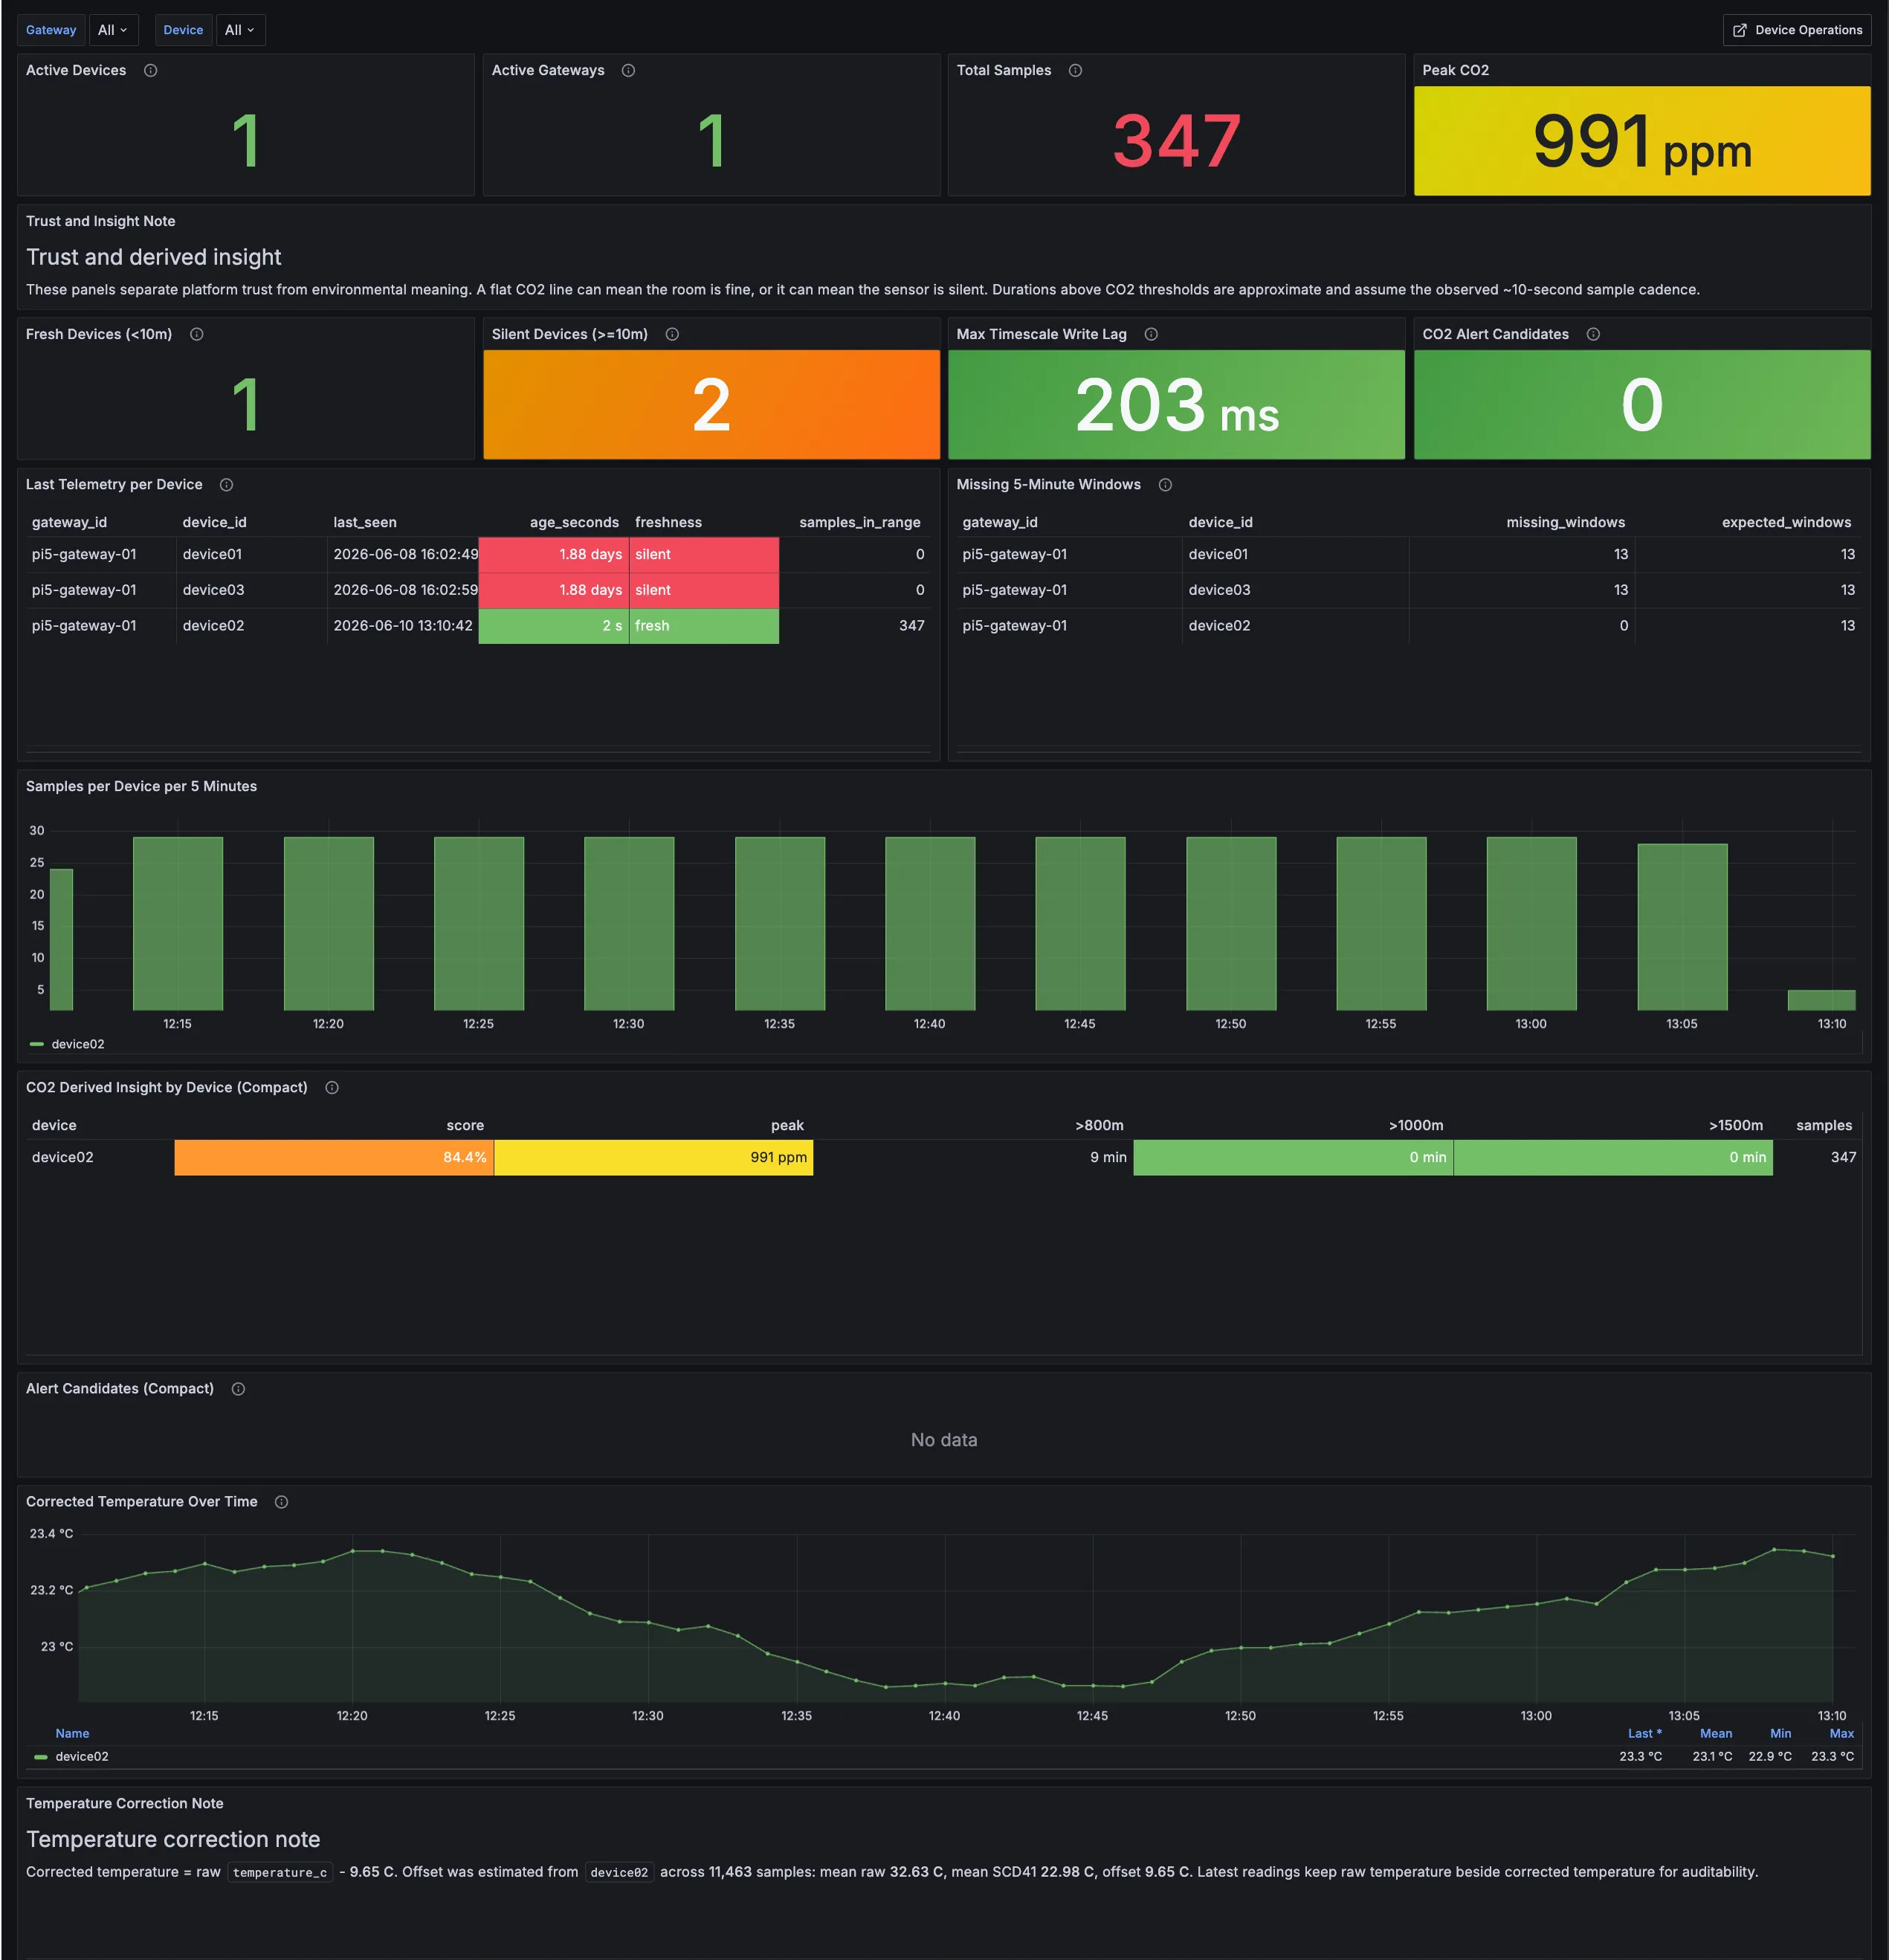Open the Device variable dropdown

pos(240,30)
